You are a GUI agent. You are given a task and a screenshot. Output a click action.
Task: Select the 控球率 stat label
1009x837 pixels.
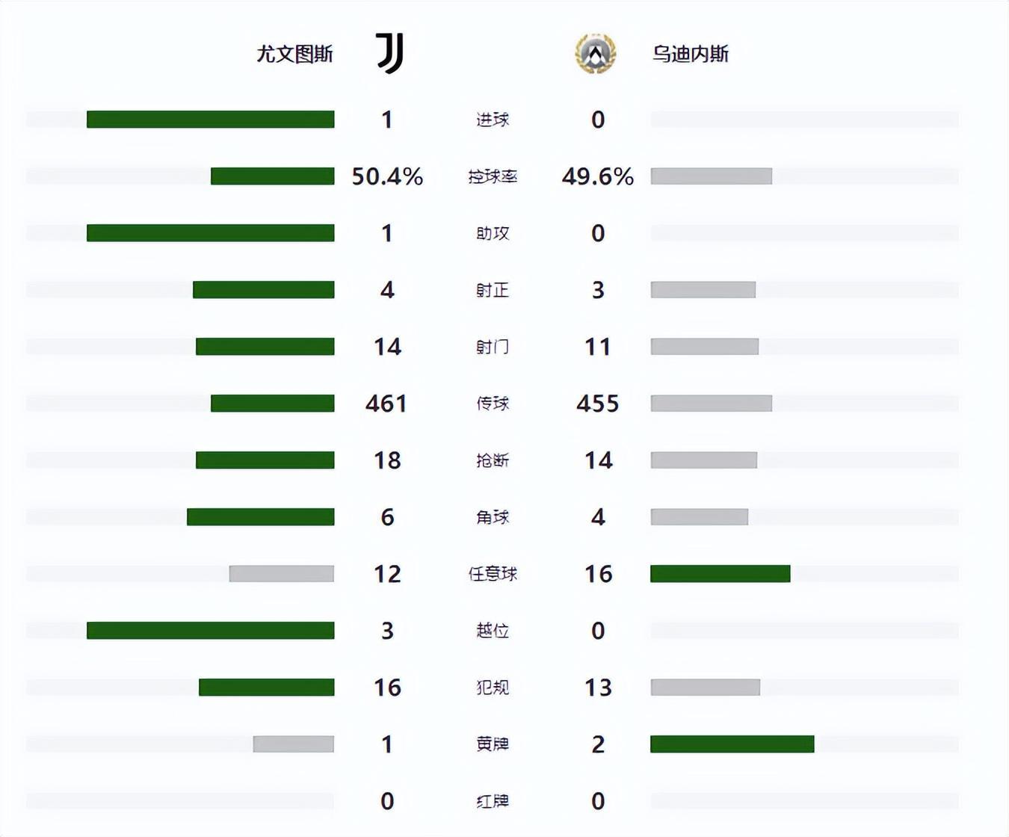(493, 176)
